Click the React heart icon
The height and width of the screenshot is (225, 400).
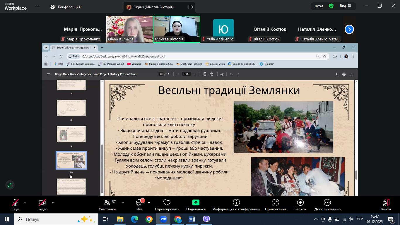[167, 204]
